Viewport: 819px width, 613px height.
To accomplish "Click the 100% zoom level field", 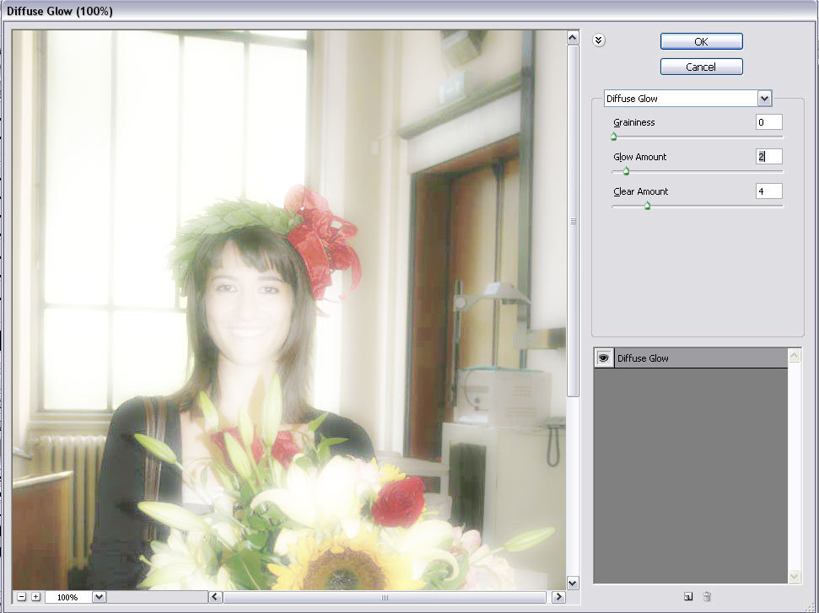I will click(68, 597).
